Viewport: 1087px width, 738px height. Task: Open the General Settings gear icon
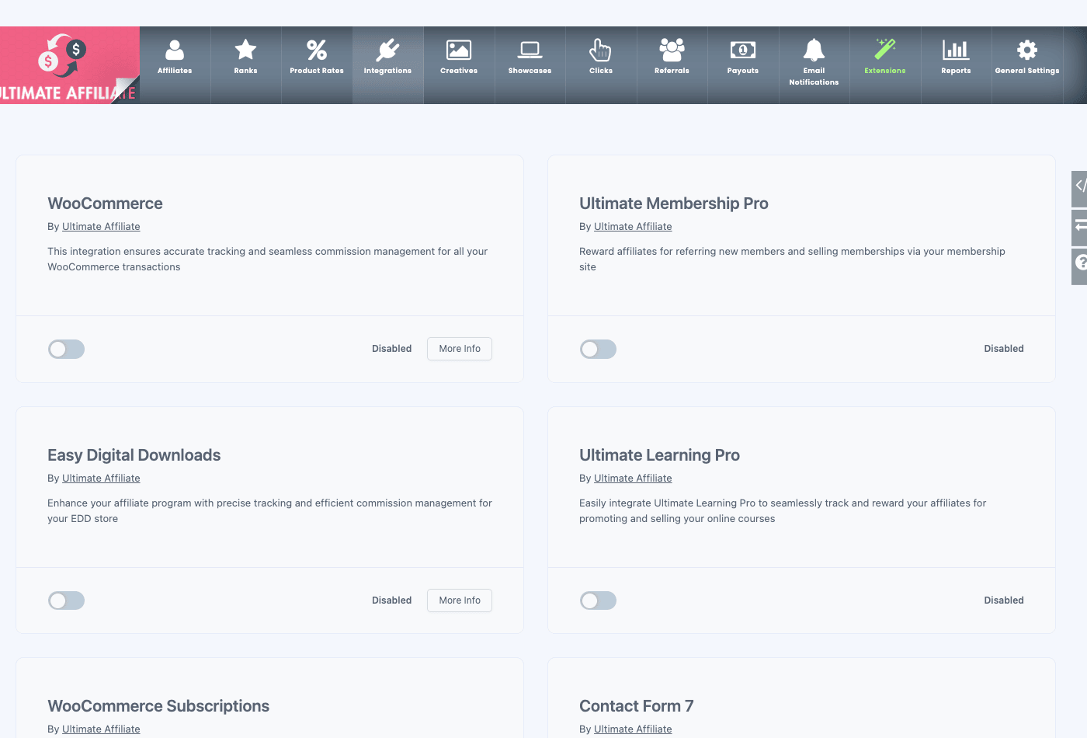1027,50
